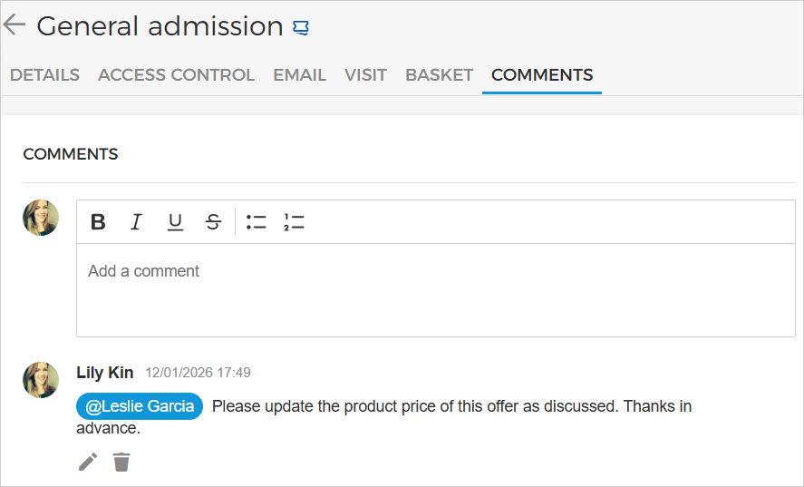804x487 pixels.
Task: Click the Add a comment text field
Action: (435, 288)
